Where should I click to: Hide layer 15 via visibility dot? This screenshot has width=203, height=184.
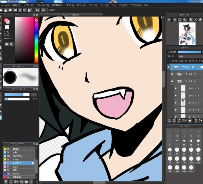click(x=176, y=88)
